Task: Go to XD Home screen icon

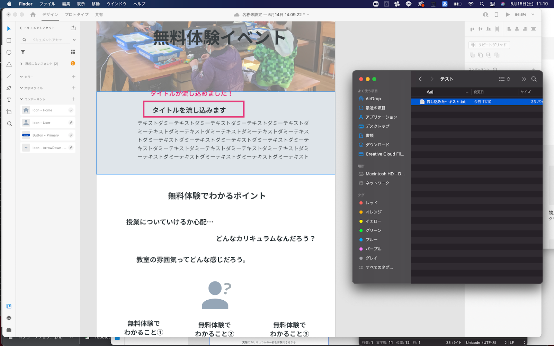Action: [x=33, y=15]
